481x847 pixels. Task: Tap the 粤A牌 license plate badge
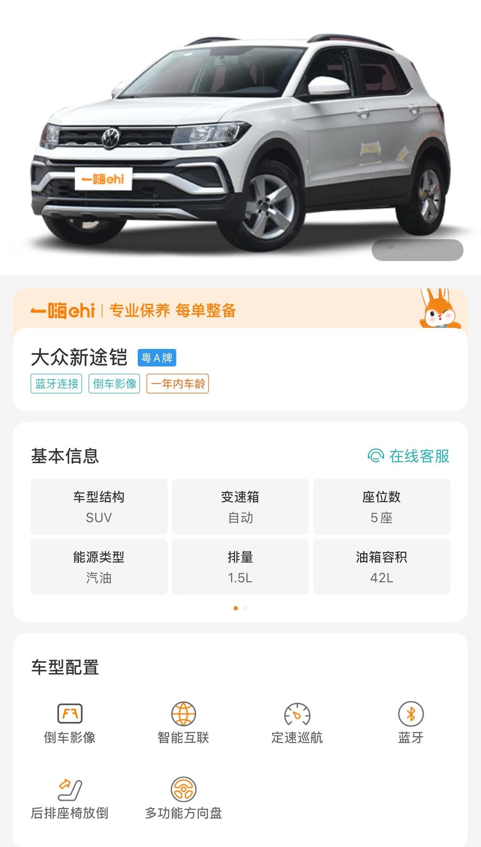point(157,358)
